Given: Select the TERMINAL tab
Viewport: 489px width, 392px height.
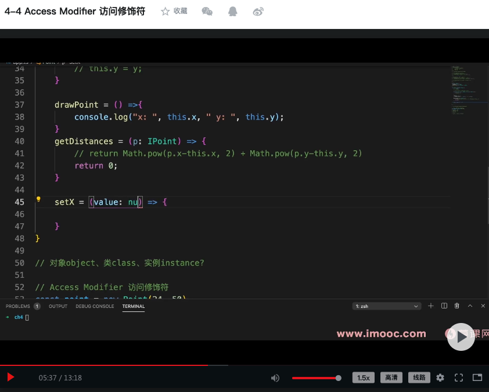Looking at the screenshot, I should [134, 306].
